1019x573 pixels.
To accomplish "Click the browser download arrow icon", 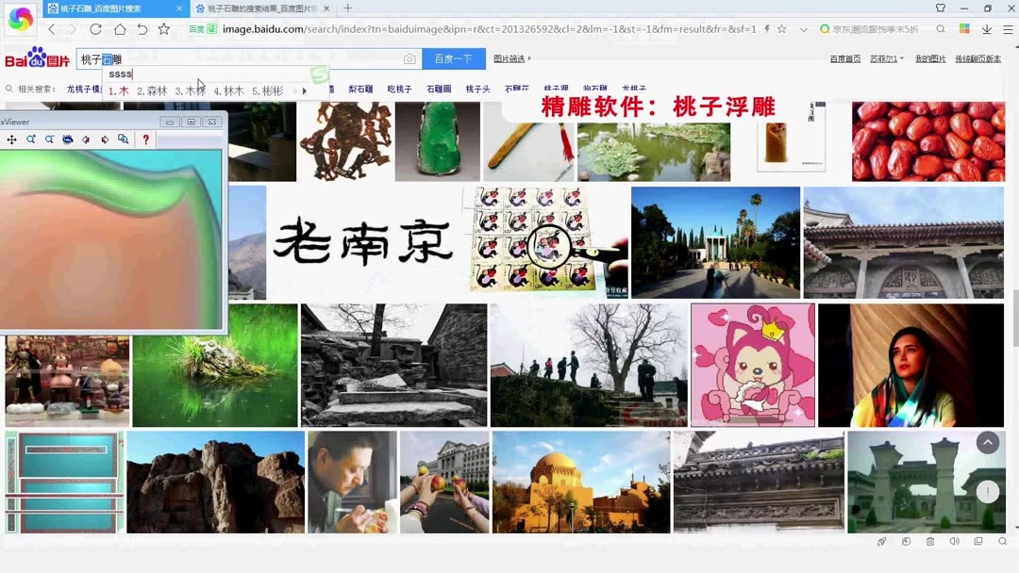I will coord(987,29).
